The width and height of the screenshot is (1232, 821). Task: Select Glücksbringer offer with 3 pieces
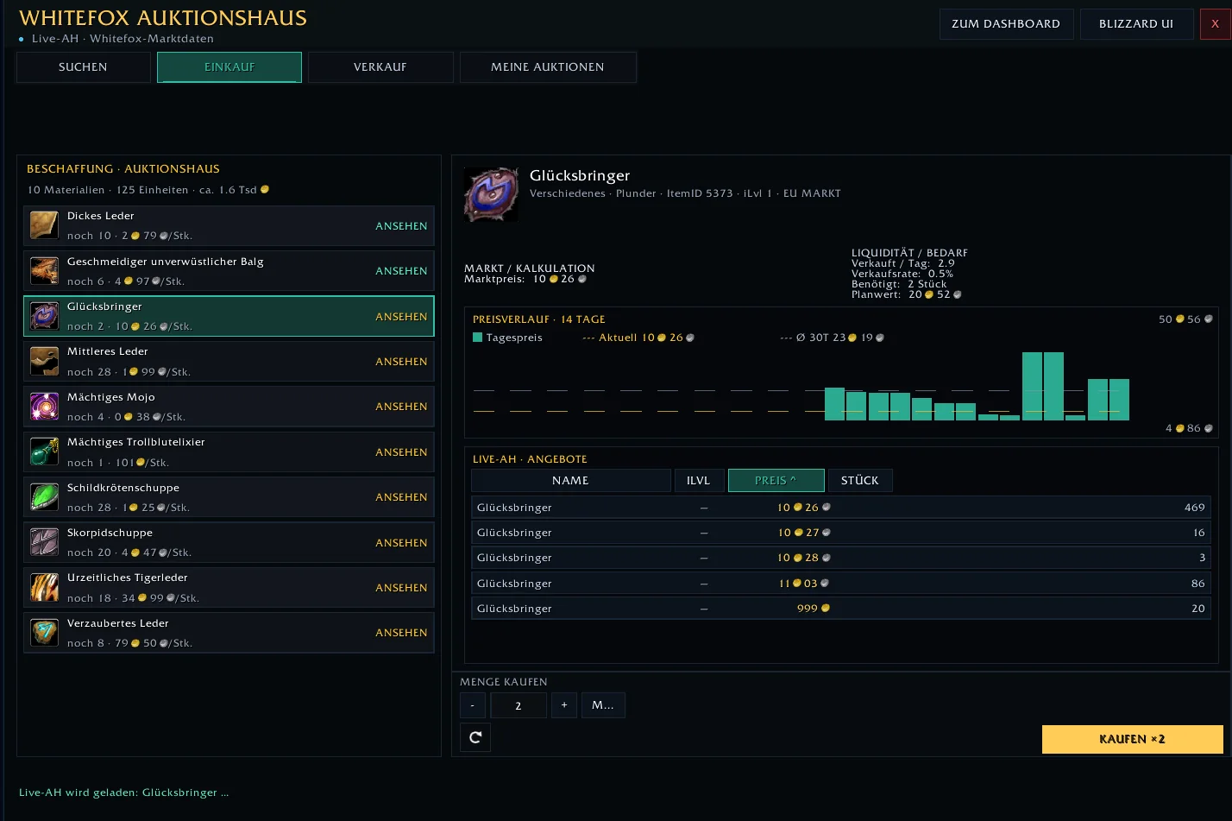tap(841, 558)
